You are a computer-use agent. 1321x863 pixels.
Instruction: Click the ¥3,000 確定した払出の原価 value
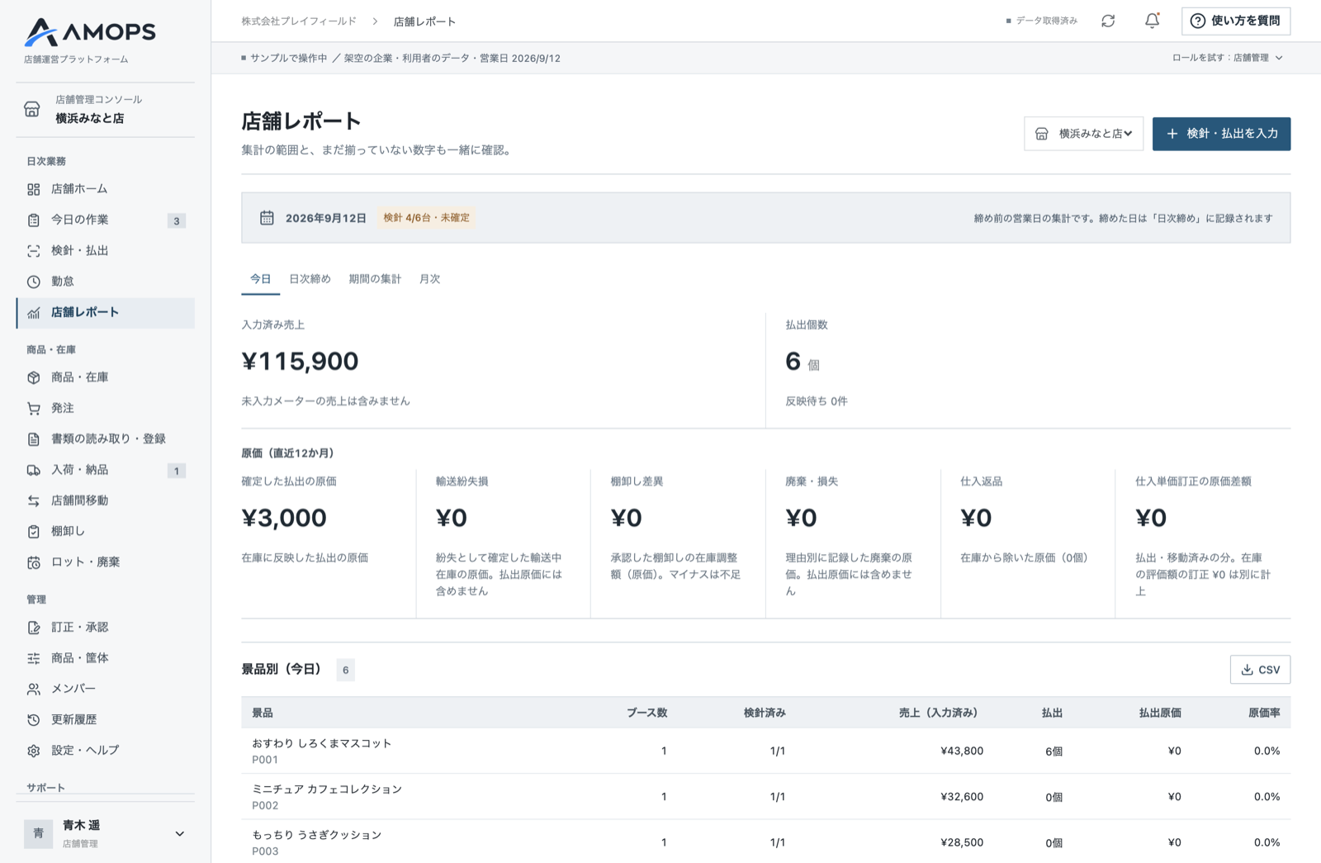point(284,518)
